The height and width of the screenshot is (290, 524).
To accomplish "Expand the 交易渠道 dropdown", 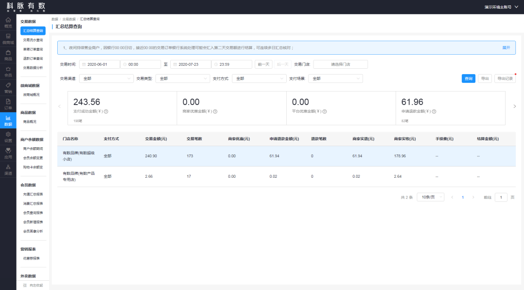I will 106,78.
